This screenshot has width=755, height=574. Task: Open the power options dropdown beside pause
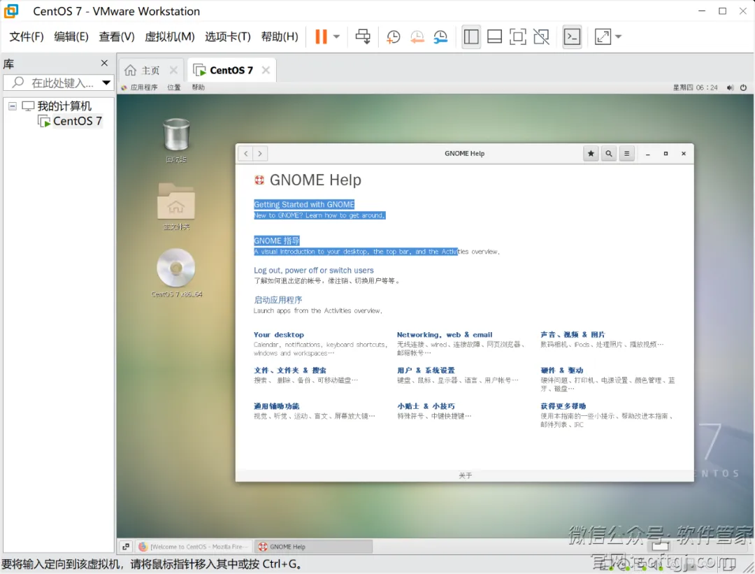[x=336, y=36]
